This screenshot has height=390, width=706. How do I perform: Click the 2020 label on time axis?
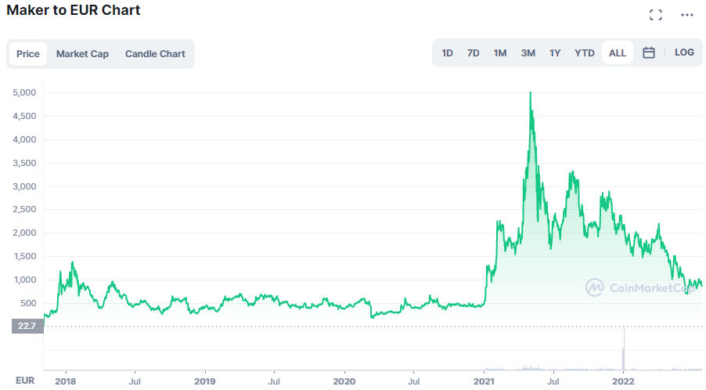(x=344, y=381)
